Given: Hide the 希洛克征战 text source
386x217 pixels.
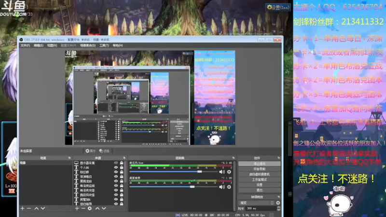Looking at the screenshot, I should pos(116,186).
